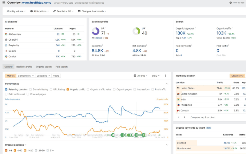Enable the Domain Rating checkbox
The image size is (246, 154).
coord(30,90)
